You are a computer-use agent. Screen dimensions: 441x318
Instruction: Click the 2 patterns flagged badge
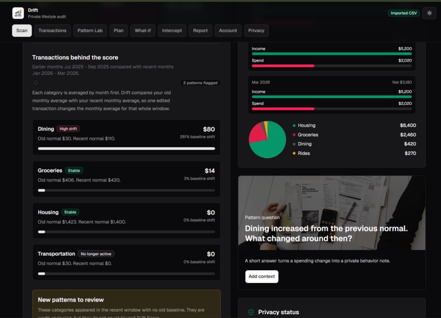[x=201, y=83]
